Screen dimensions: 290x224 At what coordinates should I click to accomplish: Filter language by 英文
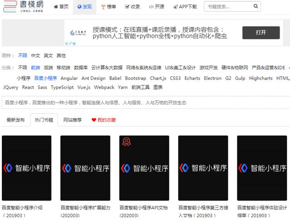[x=48, y=56]
